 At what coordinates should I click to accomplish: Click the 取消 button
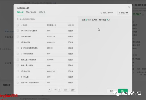point(111,91)
